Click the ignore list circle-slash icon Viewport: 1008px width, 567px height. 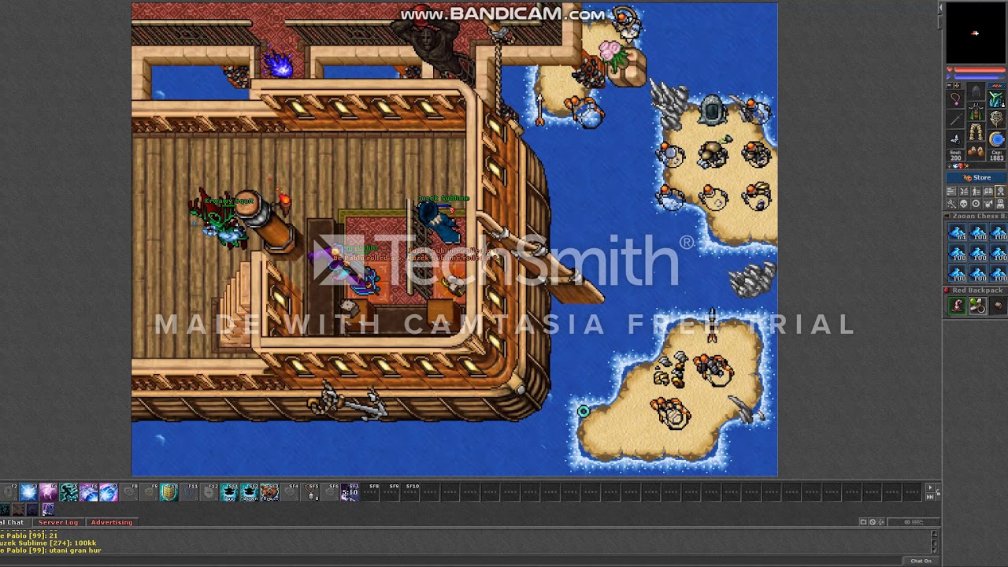click(x=873, y=522)
